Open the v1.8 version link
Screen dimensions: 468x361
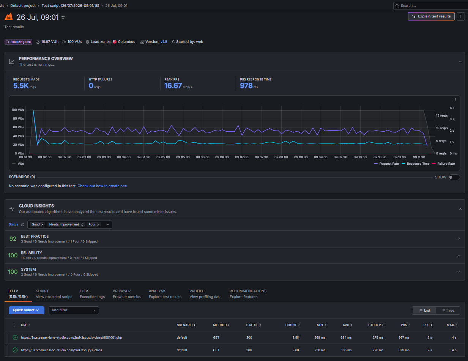tap(164, 42)
